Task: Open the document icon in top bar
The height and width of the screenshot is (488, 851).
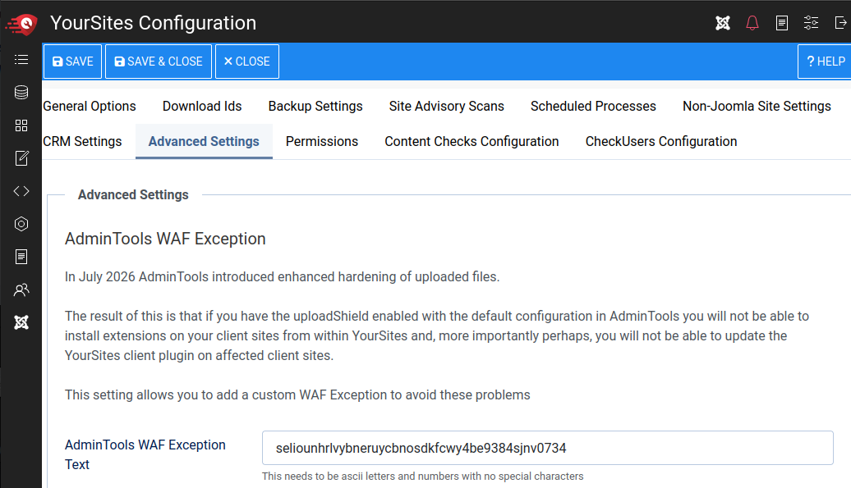Action: point(781,23)
